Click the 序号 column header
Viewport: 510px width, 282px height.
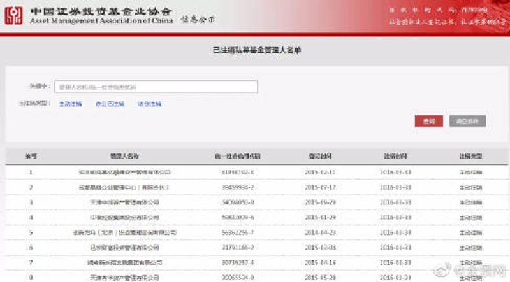(31, 156)
